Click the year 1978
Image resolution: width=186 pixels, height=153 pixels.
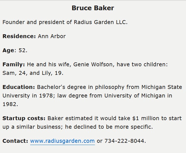pyautogui.click(x=46, y=96)
